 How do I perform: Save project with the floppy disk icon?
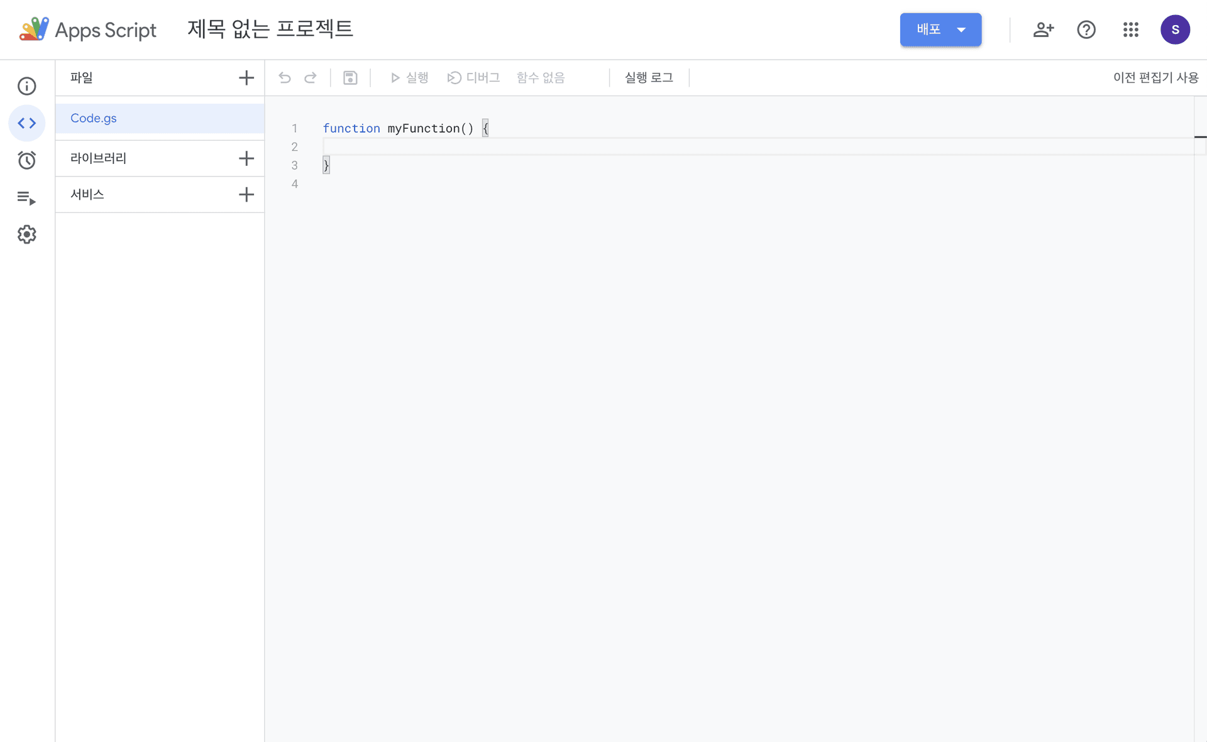click(350, 78)
